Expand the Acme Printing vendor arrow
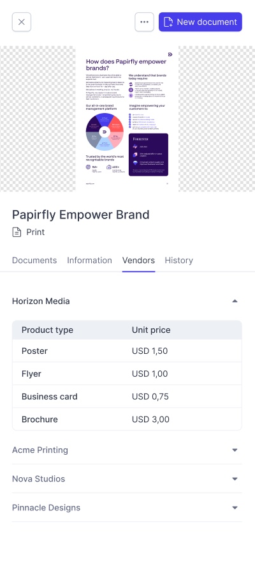 (x=235, y=450)
